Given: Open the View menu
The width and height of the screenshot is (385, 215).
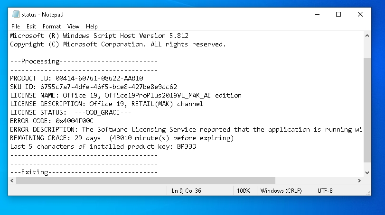Looking at the screenshot, I should [74, 27].
